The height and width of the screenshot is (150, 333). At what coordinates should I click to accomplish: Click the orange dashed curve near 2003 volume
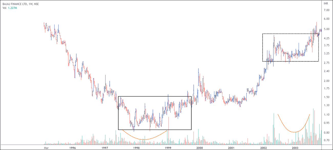295,132
